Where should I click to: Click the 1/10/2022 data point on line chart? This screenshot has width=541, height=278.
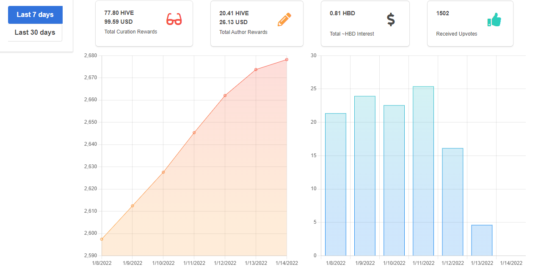click(163, 172)
